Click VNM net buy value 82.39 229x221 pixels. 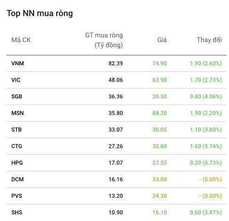(116, 63)
